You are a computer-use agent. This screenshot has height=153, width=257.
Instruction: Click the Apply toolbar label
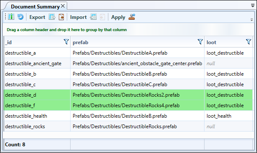(118, 17)
